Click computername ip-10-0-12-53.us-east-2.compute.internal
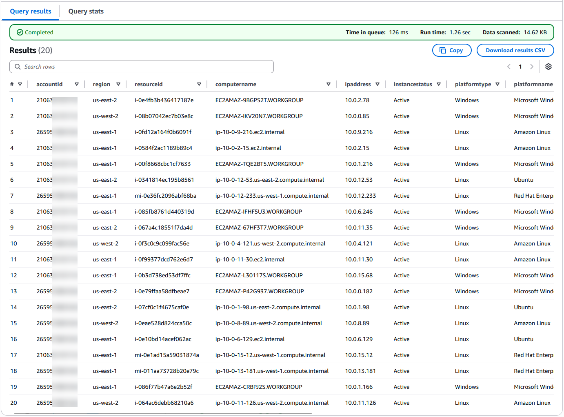Viewport: 564px width, 417px height. [270, 180]
